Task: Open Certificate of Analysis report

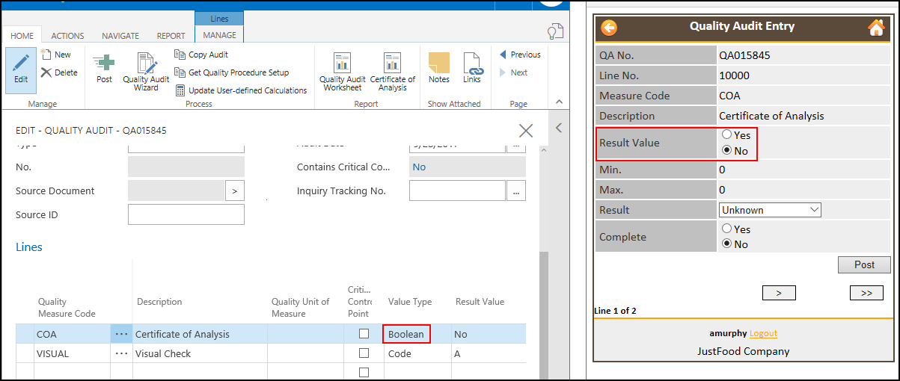Action: [x=393, y=72]
